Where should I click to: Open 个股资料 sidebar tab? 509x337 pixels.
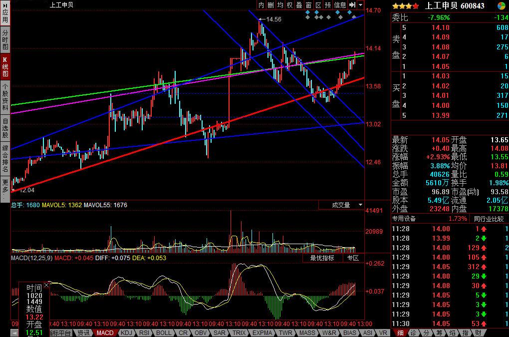[5, 98]
